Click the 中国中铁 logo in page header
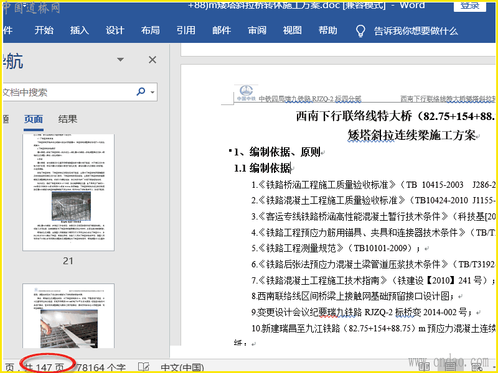Image resolution: width=498 pixels, height=373 pixels. coord(246,93)
